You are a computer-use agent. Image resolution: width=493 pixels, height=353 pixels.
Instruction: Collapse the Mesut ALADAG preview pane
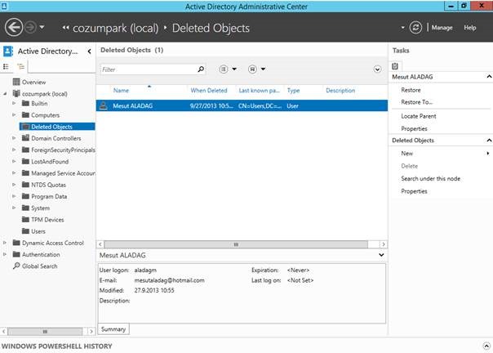pos(381,255)
